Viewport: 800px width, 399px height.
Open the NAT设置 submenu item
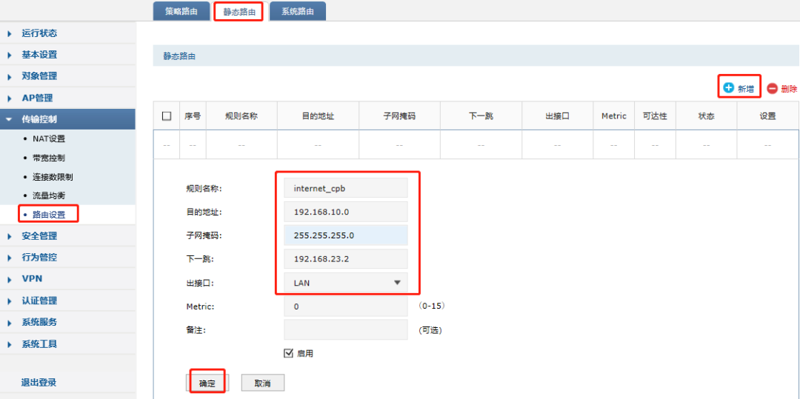[49, 138]
